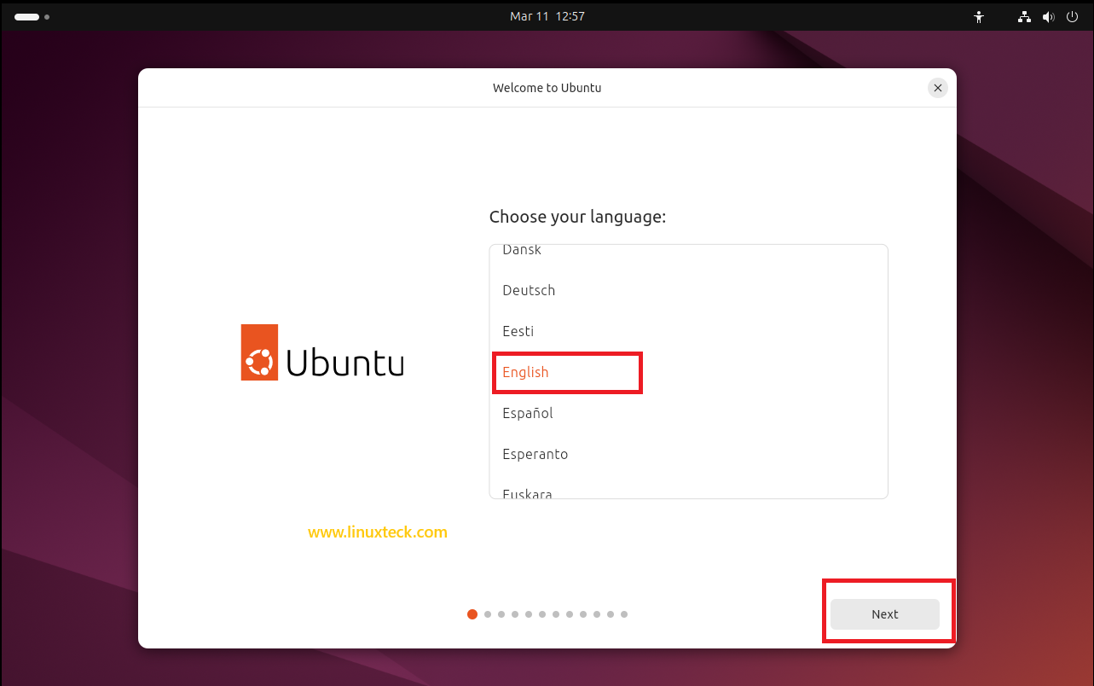1094x686 pixels.
Task: Open the Mar 11 clock menu
Action: [x=547, y=15]
